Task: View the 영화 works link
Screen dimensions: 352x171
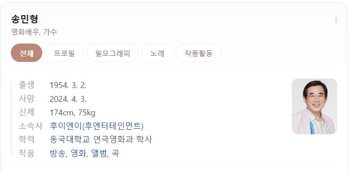Action: click(78, 153)
